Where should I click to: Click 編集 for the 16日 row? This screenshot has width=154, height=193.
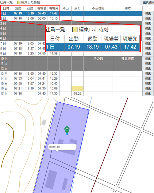(x=148, y=89)
